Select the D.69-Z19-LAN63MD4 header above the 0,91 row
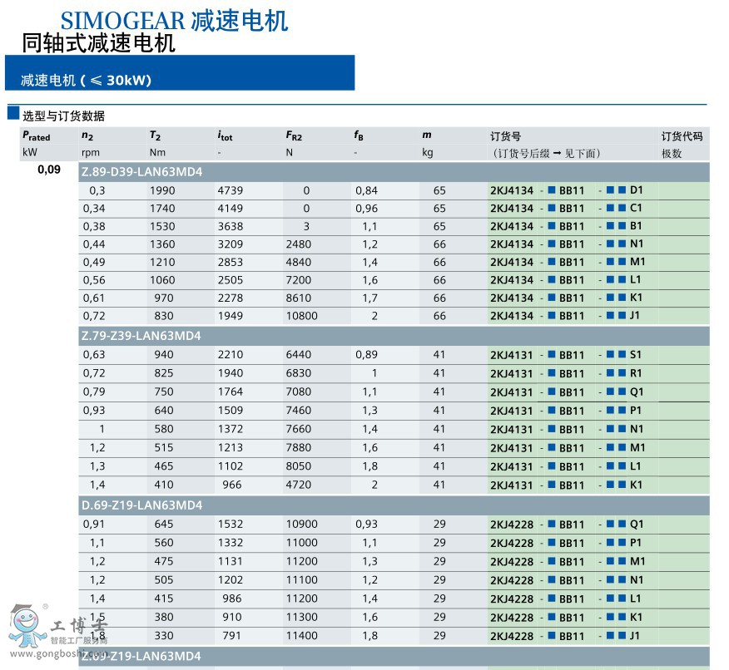The width and height of the screenshot is (729, 670). (x=141, y=505)
